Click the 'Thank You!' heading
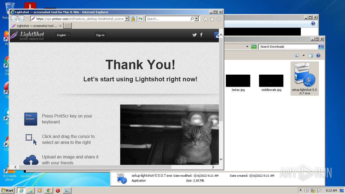The width and height of the screenshot is (345, 194). (140, 65)
